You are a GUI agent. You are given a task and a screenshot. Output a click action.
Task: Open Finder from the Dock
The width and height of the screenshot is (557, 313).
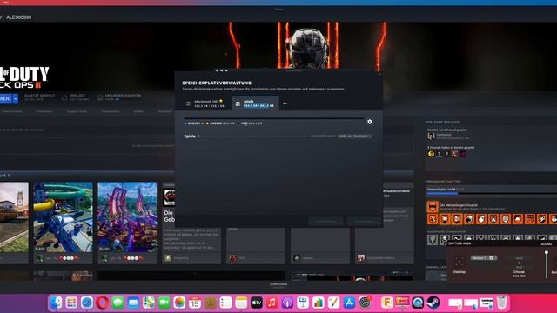(x=56, y=303)
